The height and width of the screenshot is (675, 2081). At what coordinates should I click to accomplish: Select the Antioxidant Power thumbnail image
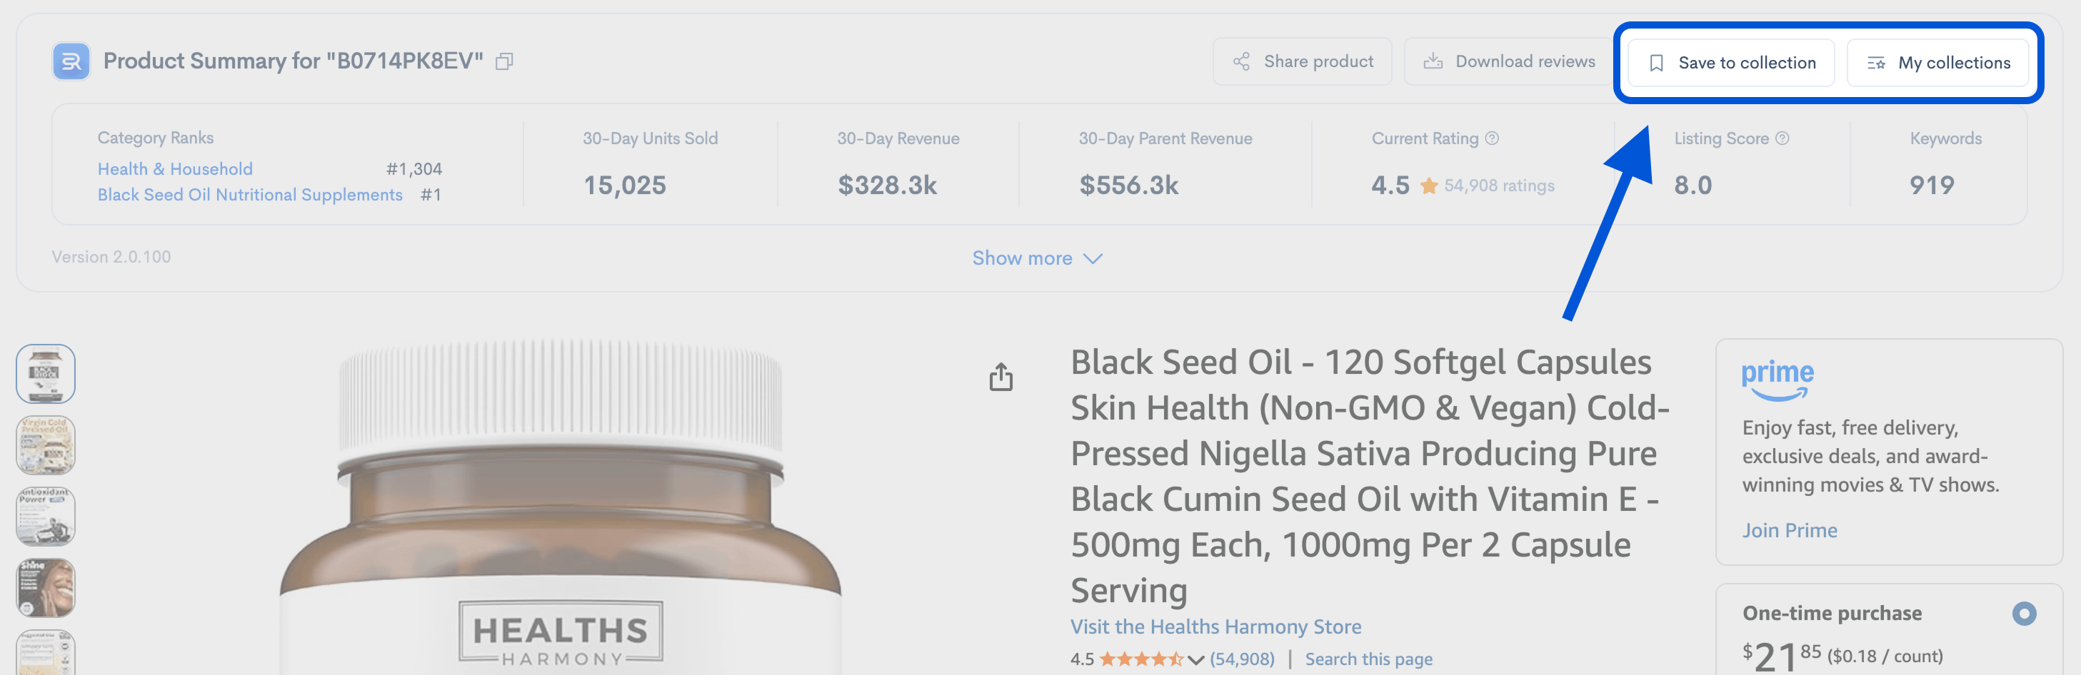click(46, 517)
